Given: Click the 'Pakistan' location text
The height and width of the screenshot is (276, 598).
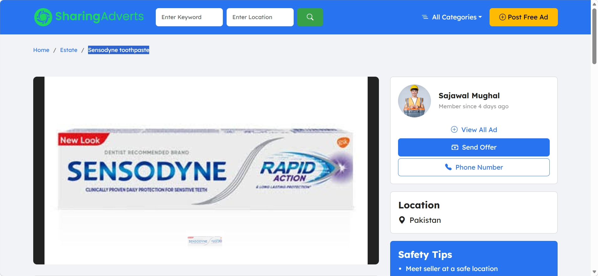Looking at the screenshot, I should [425, 220].
